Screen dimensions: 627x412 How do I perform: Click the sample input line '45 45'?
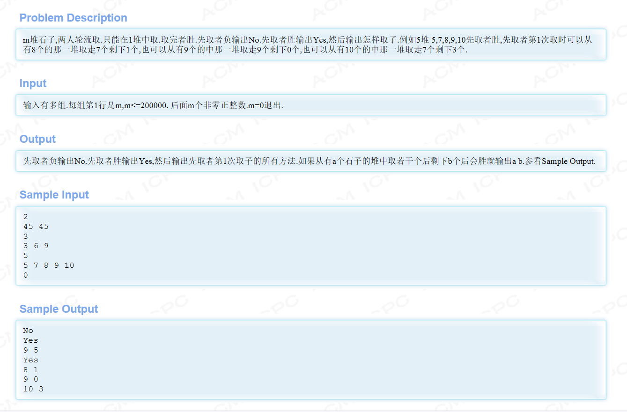coord(36,227)
